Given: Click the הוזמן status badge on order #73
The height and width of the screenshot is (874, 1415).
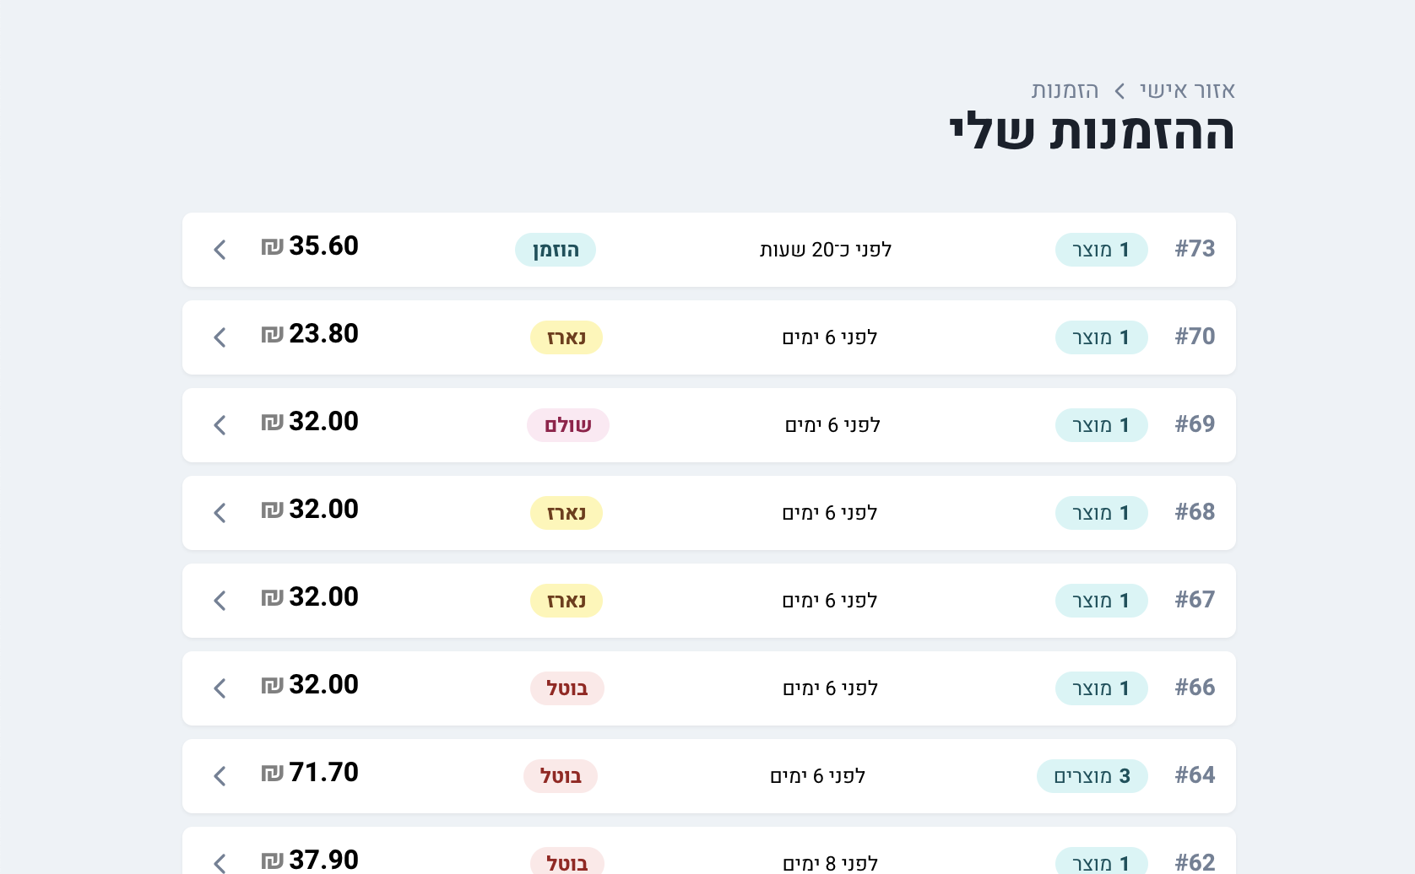Looking at the screenshot, I should coord(556,250).
